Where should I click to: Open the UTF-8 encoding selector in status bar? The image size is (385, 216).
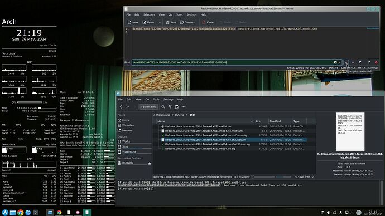[362, 68]
